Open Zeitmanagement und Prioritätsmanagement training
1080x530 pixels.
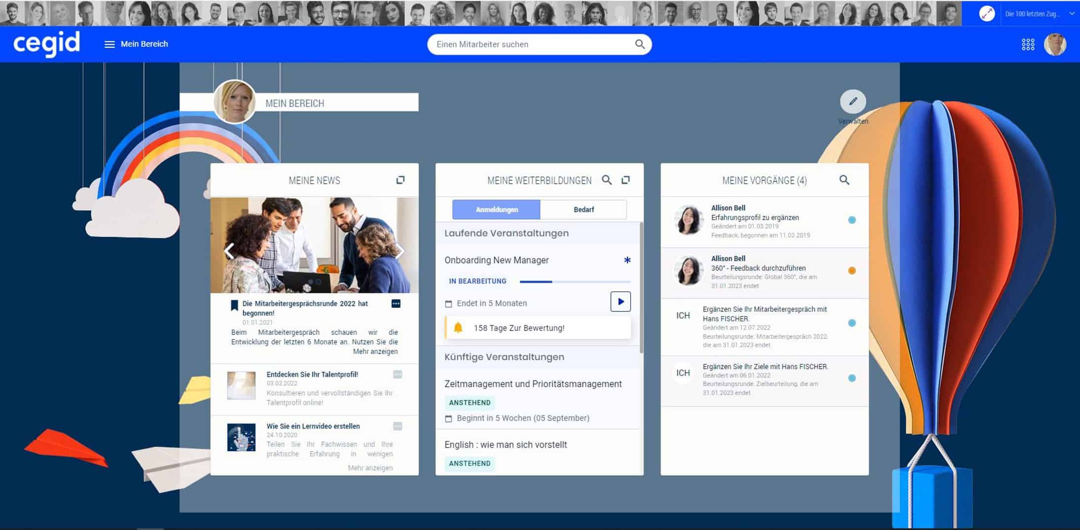pyautogui.click(x=533, y=384)
